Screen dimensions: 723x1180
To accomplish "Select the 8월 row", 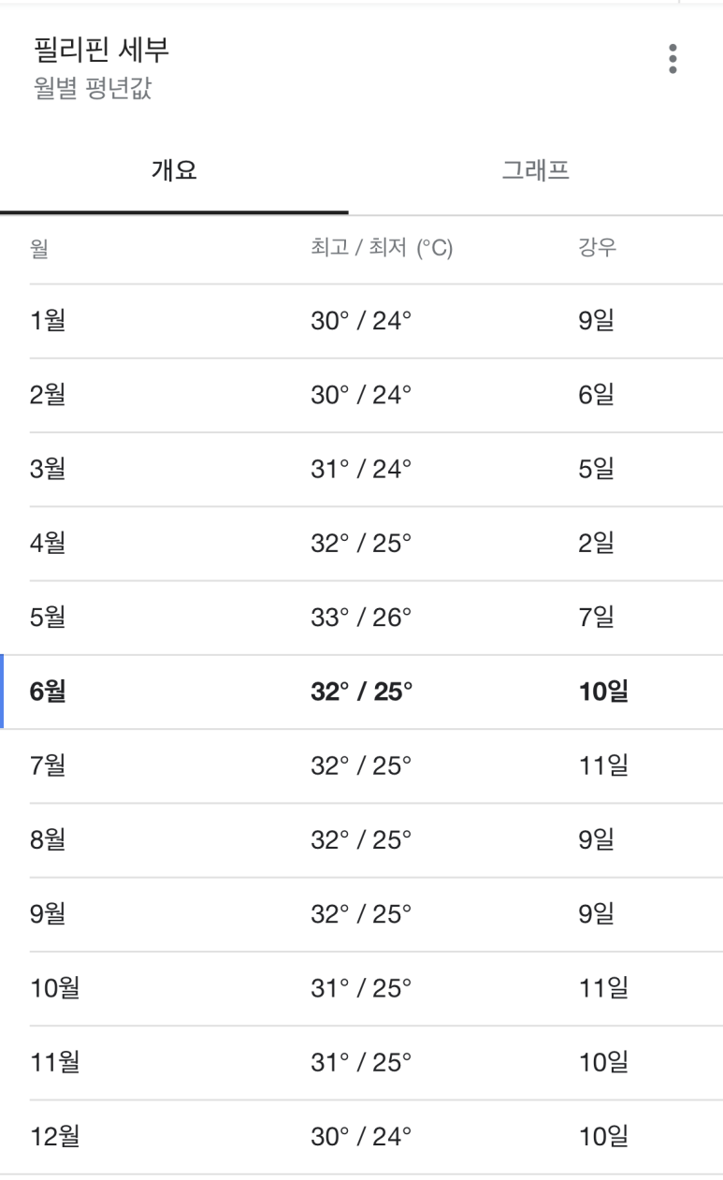I will [x=376, y=840].
